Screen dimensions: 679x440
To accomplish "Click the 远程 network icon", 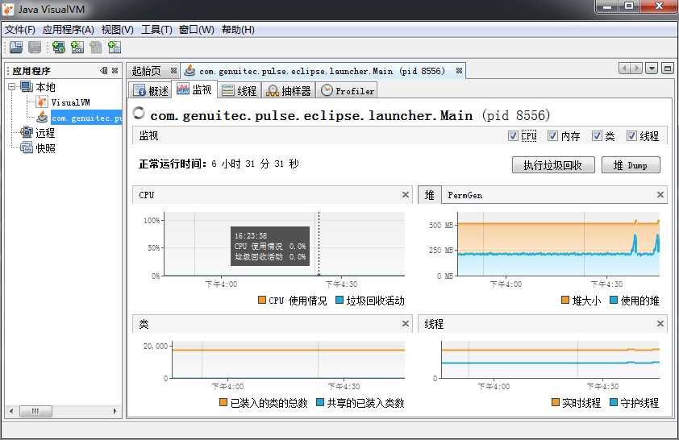I will click(x=27, y=132).
